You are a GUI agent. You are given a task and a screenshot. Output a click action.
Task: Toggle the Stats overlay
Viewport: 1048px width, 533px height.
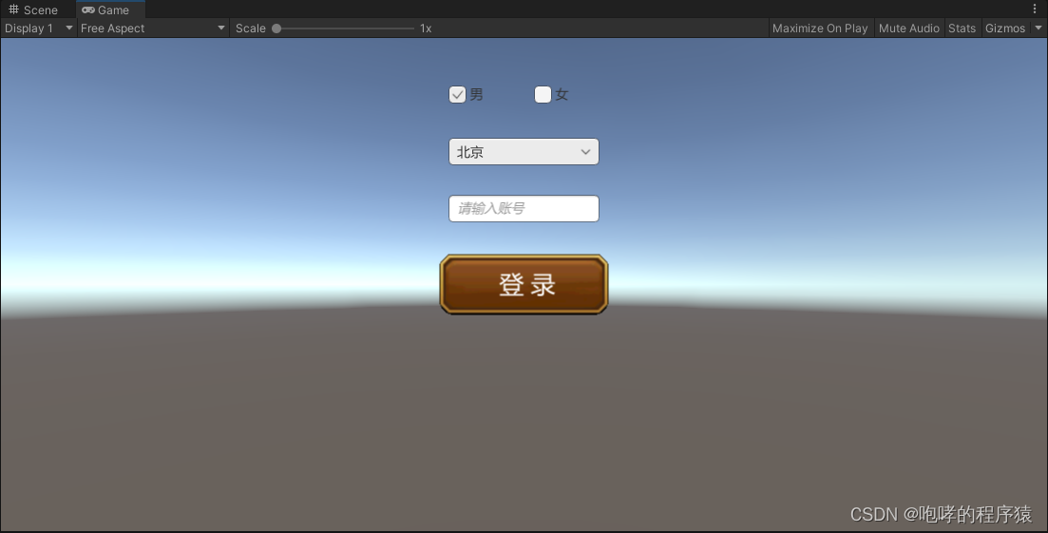pyautogui.click(x=962, y=29)
